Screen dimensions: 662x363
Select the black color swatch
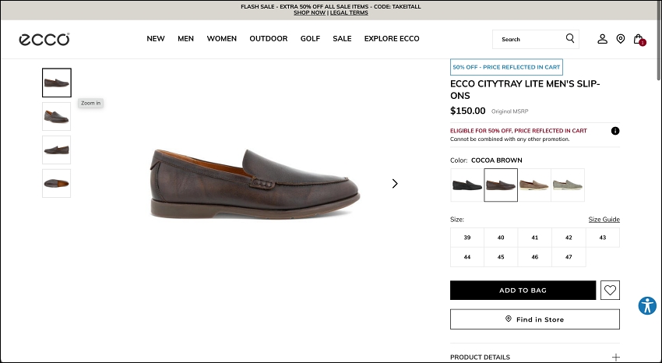click(x=467, y=185)
